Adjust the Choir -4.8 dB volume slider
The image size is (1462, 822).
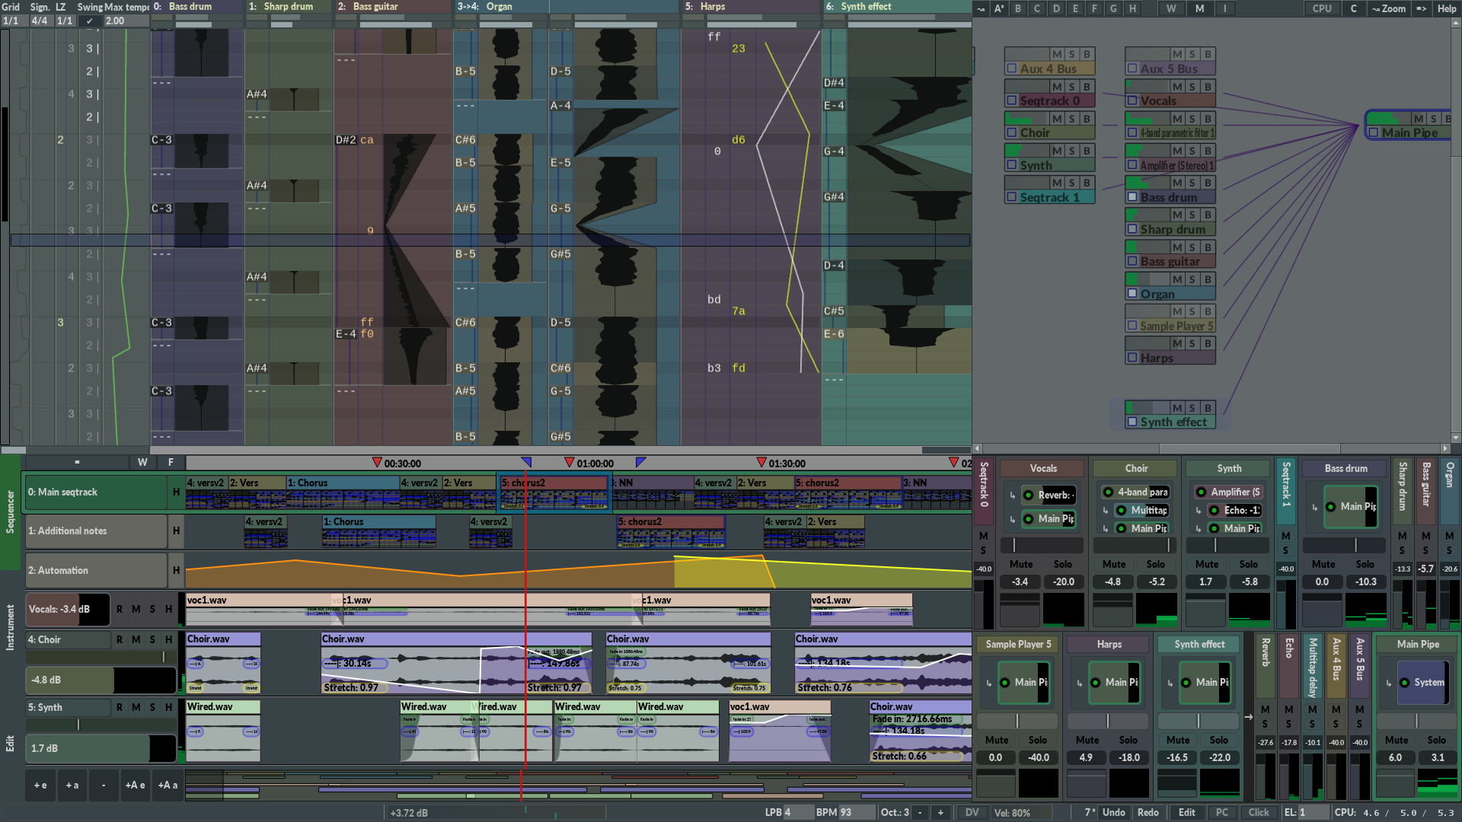tap(101, 680)
